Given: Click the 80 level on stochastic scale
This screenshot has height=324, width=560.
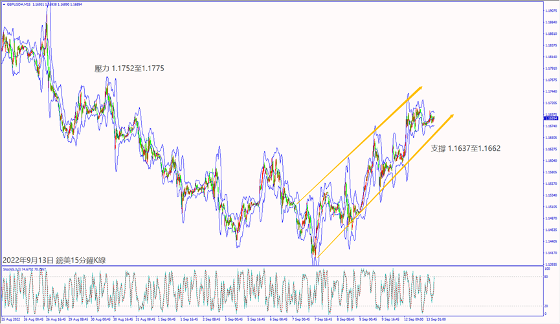Looking at the screenshot, I should tap(548, 277).
